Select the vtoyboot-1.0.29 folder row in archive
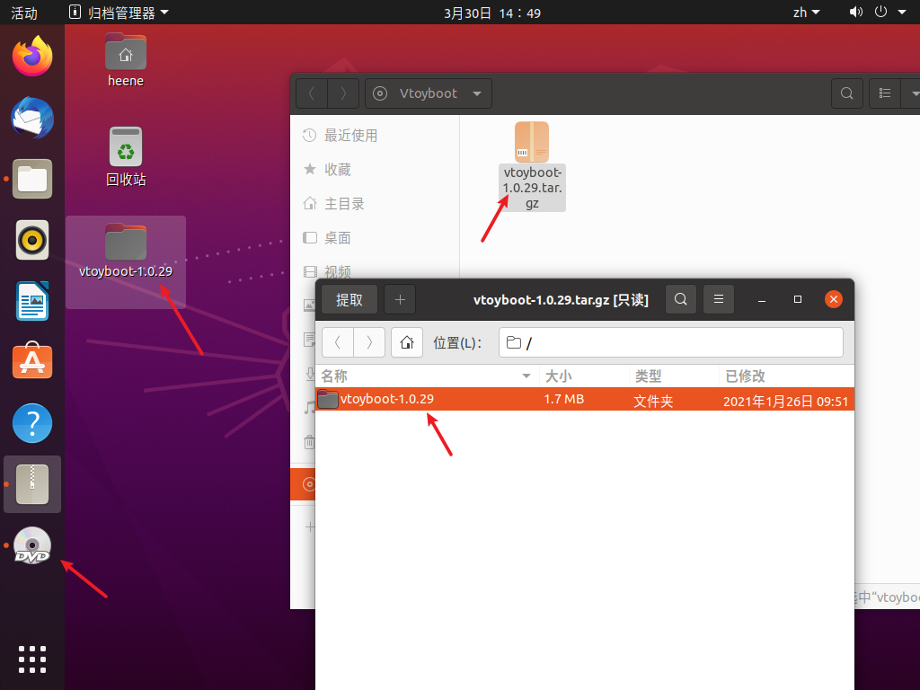This screenshot has width=920, height=690. [584, 399]
